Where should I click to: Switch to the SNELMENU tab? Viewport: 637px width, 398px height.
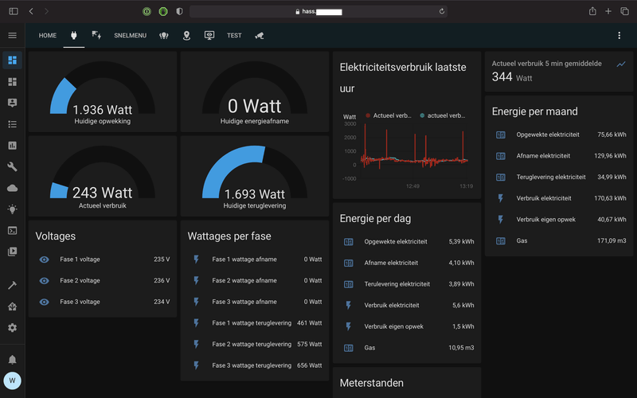point(130,35)
